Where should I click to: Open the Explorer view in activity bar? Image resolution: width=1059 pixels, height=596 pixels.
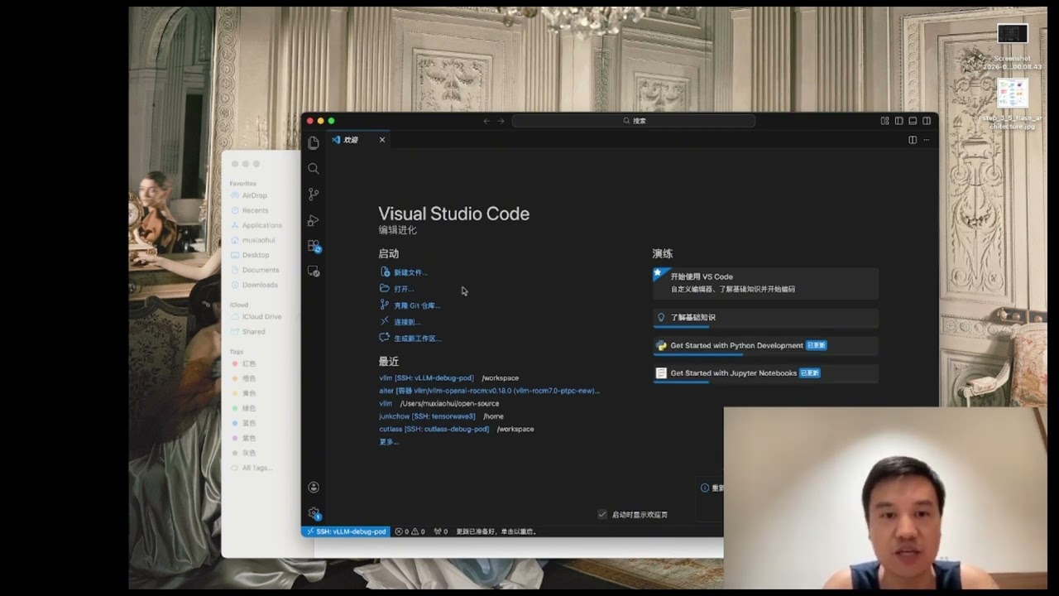314,143
